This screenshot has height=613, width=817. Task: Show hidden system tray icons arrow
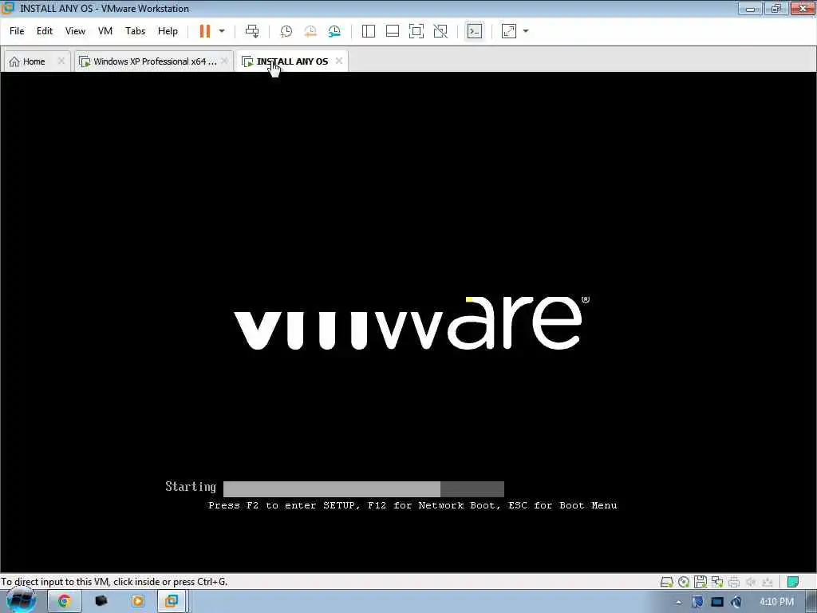coord(678,602)
